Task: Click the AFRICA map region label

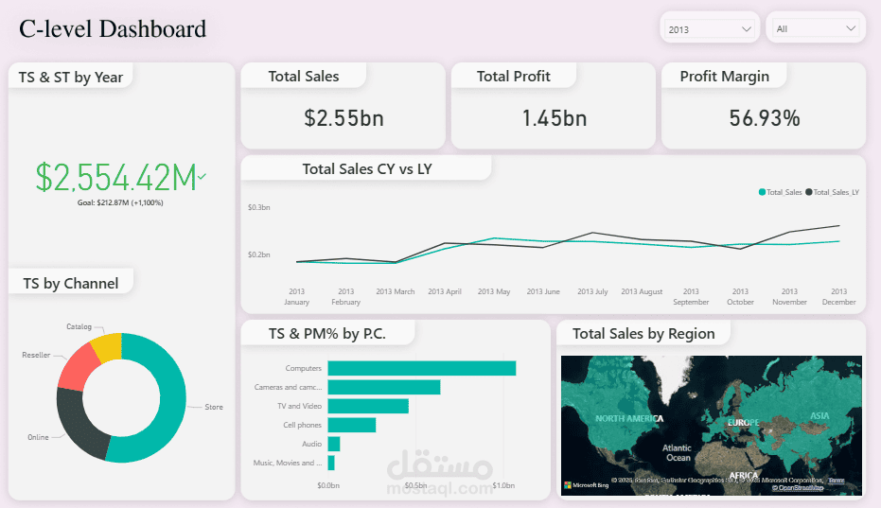Action: (x=744, y=476)
